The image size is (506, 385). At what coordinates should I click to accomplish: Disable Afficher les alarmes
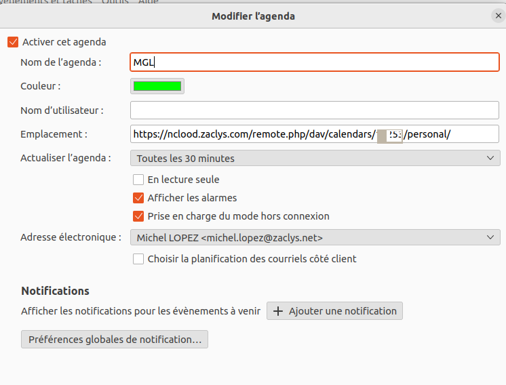pos(138,198)
